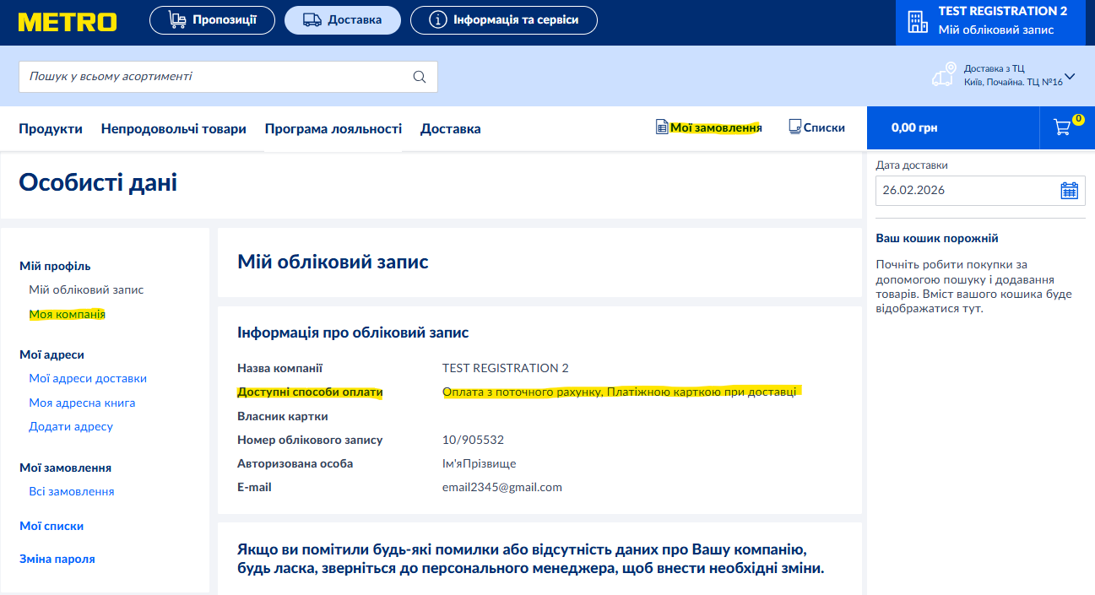Image resolution: width=1095 pixels, height=595 pixels.
Task: Click the orders document icon
Action: [662, 127]
